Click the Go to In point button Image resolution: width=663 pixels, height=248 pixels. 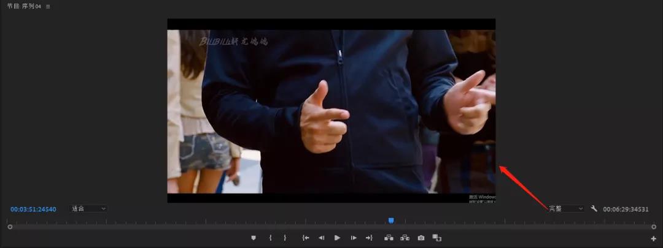coord(305,238)
